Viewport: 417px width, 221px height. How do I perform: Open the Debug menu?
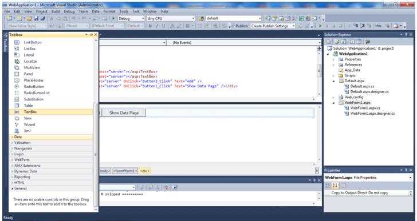[x=69, y=11]
